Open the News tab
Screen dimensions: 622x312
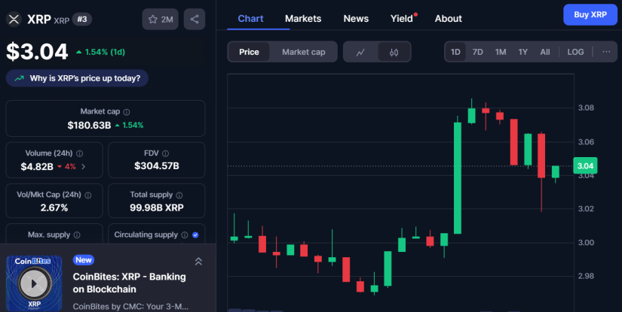tap(356, 19)
